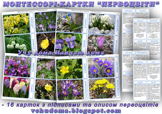162x114 pixels.
Task: Select the snowdrops in snow photo
Action: coord(102,24)
